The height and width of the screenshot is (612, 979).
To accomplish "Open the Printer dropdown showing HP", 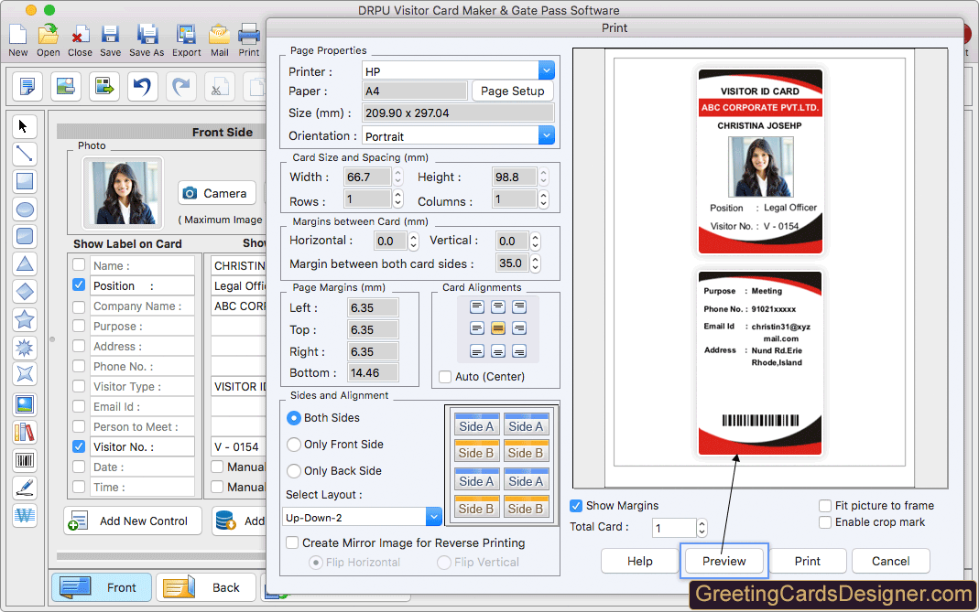I will (547, 70).
